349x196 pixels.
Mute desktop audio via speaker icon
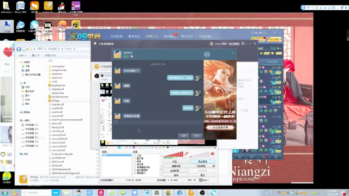[213, 154]
